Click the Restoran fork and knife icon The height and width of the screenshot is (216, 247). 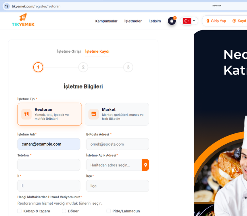click(27, 114)
